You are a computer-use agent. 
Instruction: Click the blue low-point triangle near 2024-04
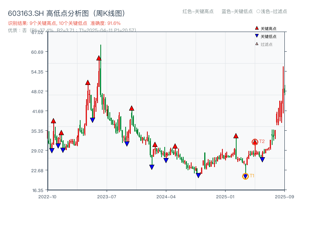[166, 160]
